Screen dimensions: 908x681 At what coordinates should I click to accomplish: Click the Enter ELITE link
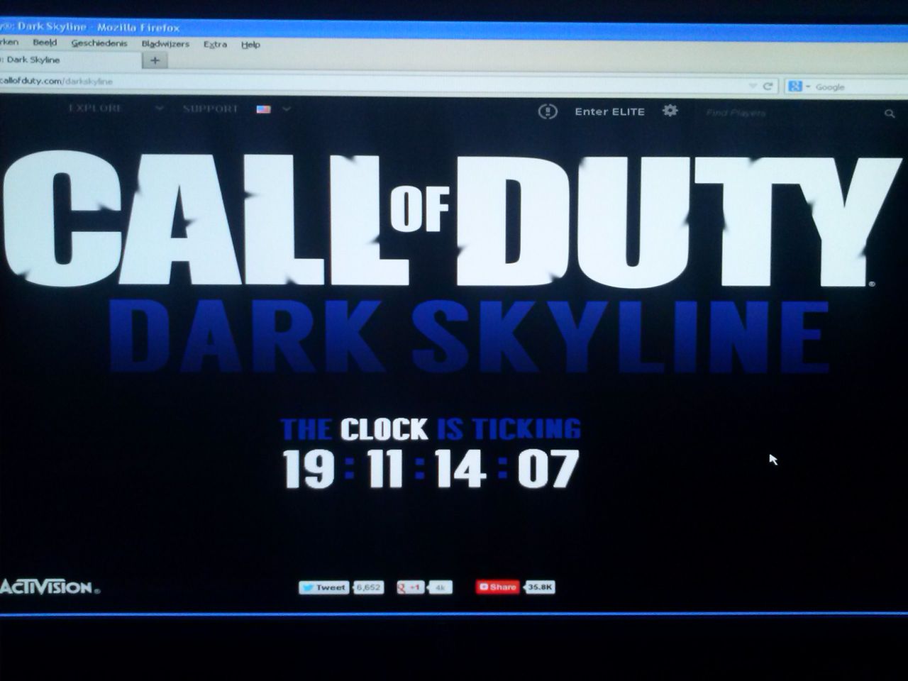609,111
